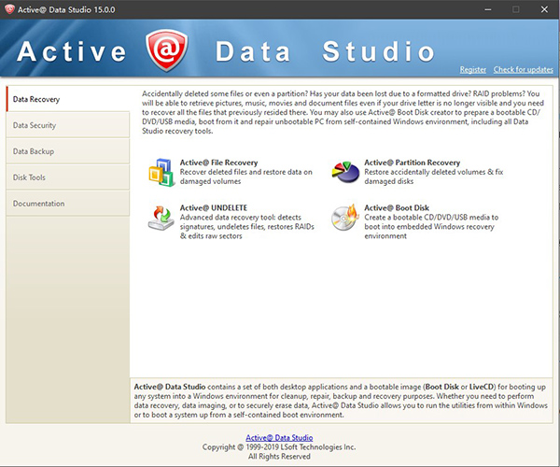
Task: Click the window title Active@ Data Studio 15.0.0
Action: pyautogui.click(x=66, y=9)
